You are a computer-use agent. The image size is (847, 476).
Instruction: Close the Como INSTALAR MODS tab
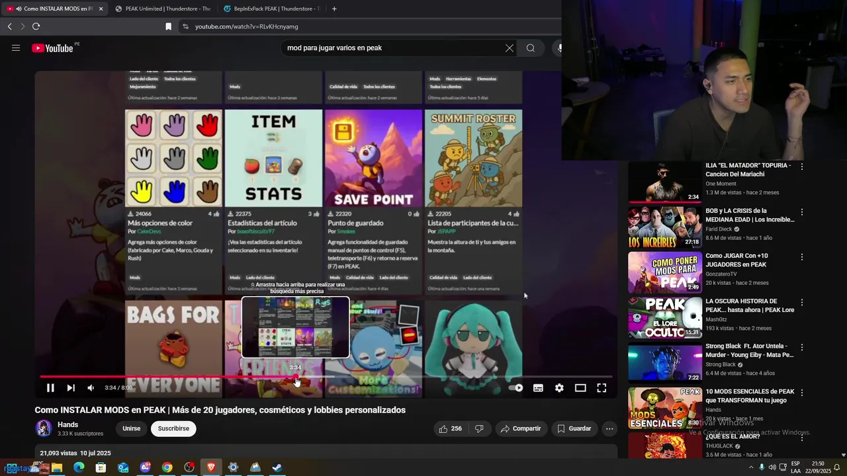[101, 9]
